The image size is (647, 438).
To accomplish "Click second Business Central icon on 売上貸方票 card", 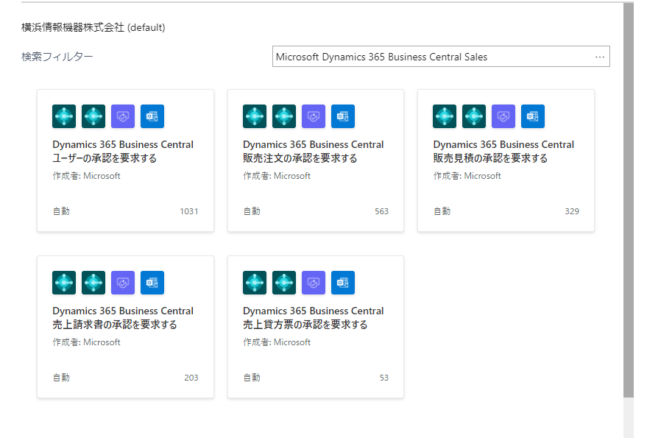I will (x=284, y=283).
